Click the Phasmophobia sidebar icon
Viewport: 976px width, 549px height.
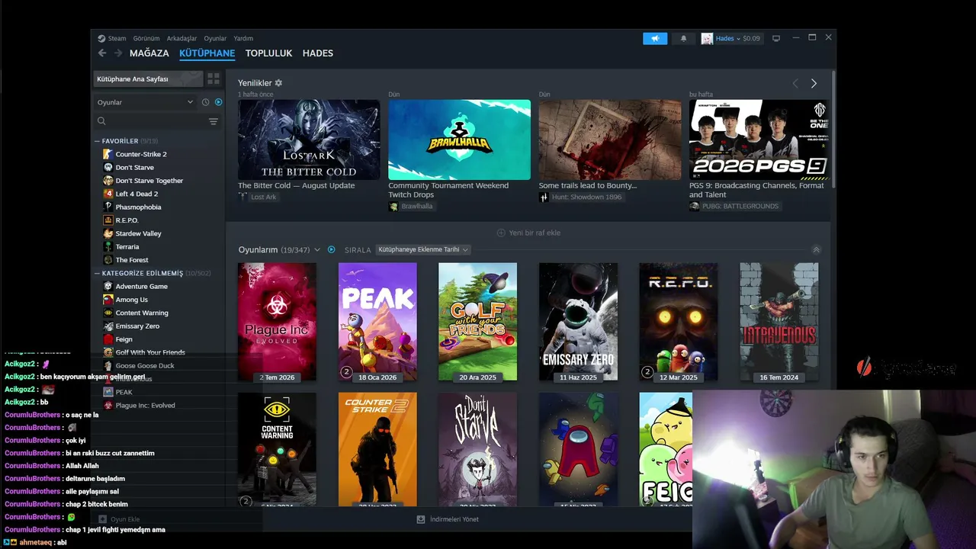click(x=108, y=207)
